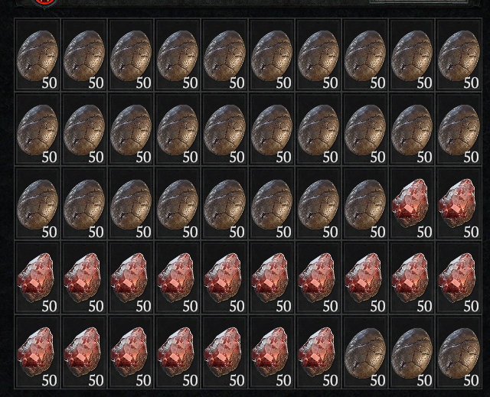The width and height of the screenshot is (490, 397).
Task: Select the fifth red crystal in the fourth row
Action: (x=224, y=278)
